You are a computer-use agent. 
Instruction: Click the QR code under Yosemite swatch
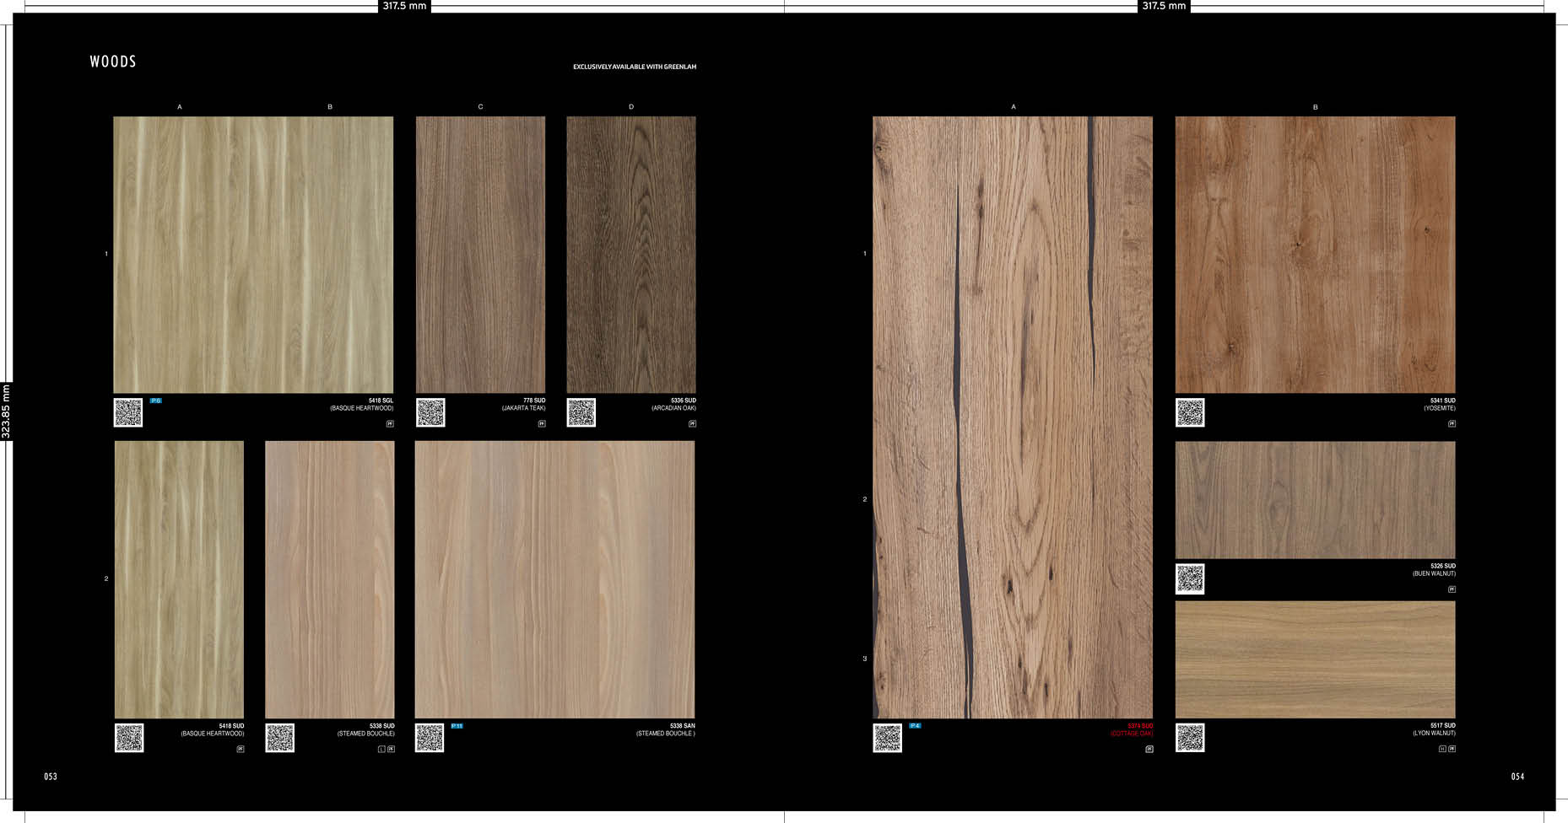(x=1190, y=412)
